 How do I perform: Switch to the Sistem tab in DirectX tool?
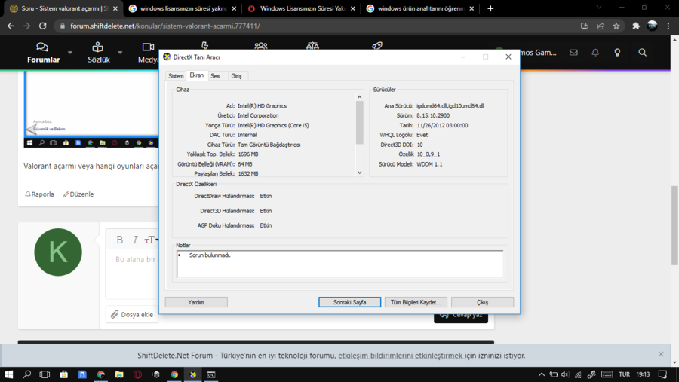point(176,75)
